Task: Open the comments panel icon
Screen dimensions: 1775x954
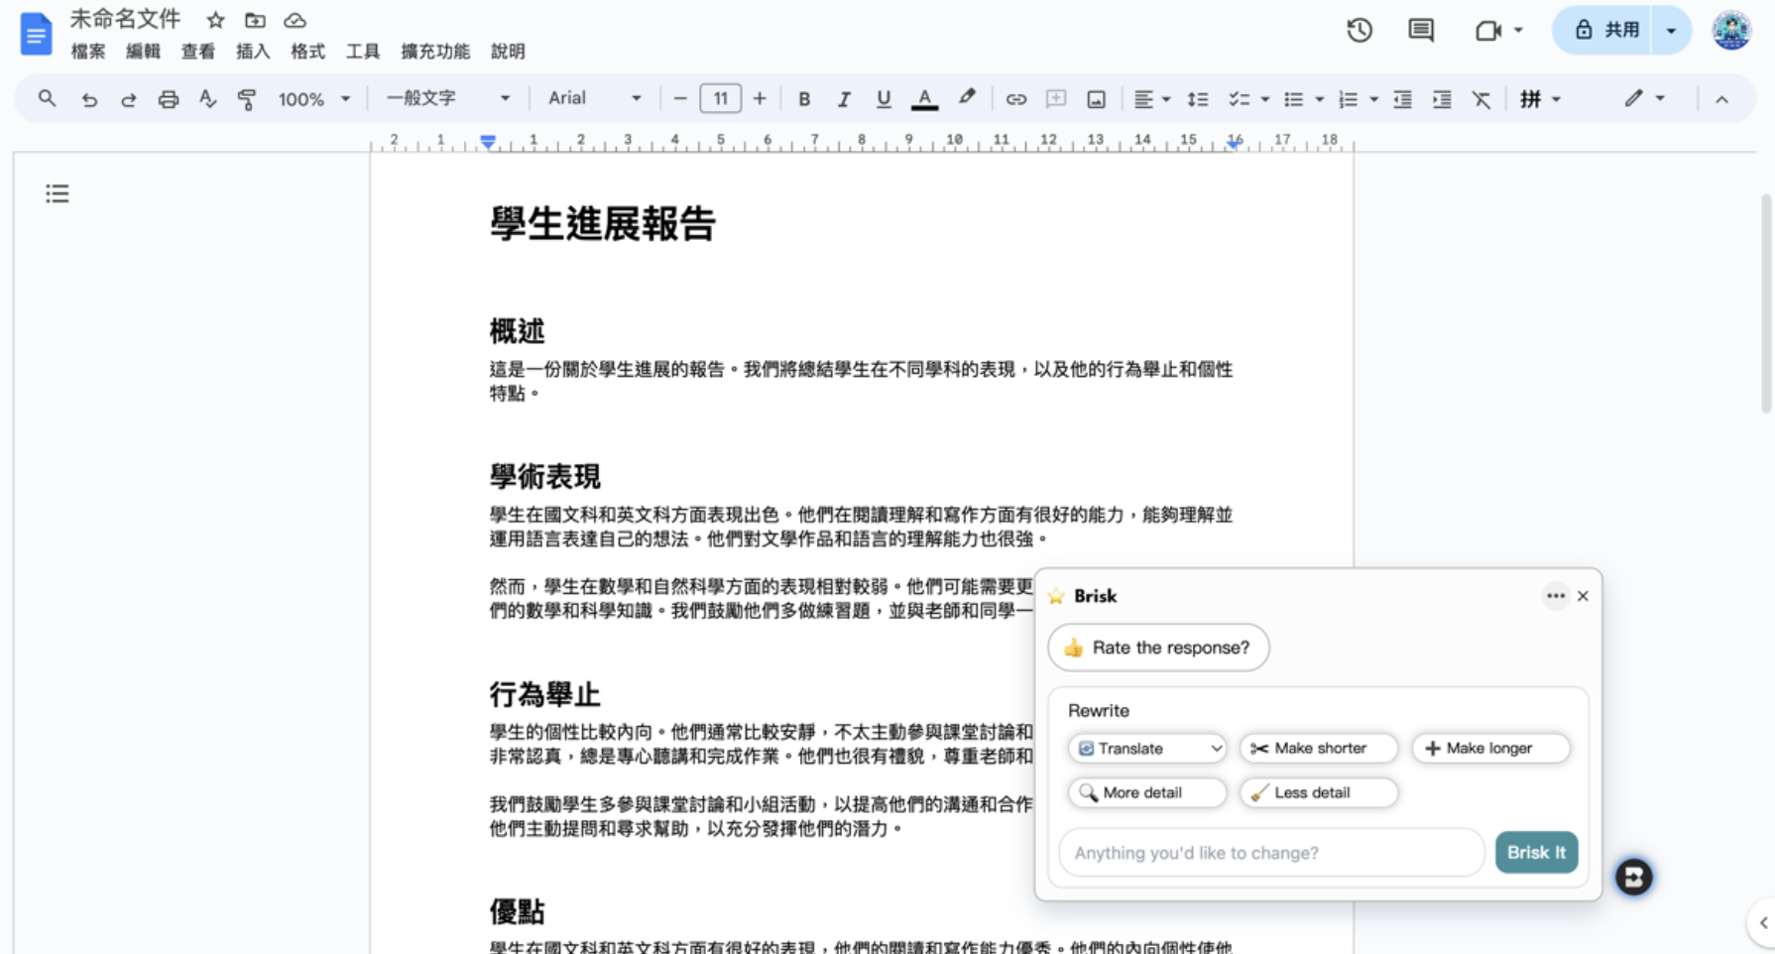Action: 1421,31
